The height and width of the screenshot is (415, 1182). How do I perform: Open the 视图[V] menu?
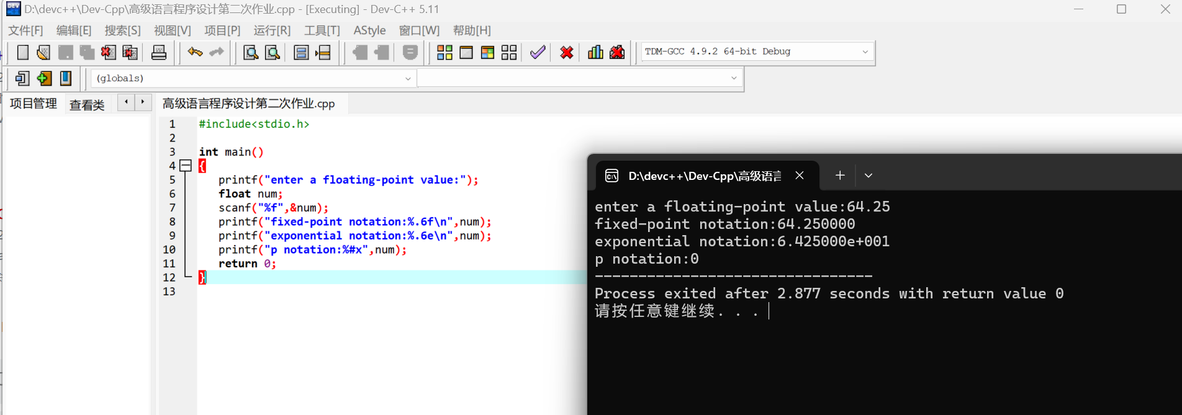(173, 30)
